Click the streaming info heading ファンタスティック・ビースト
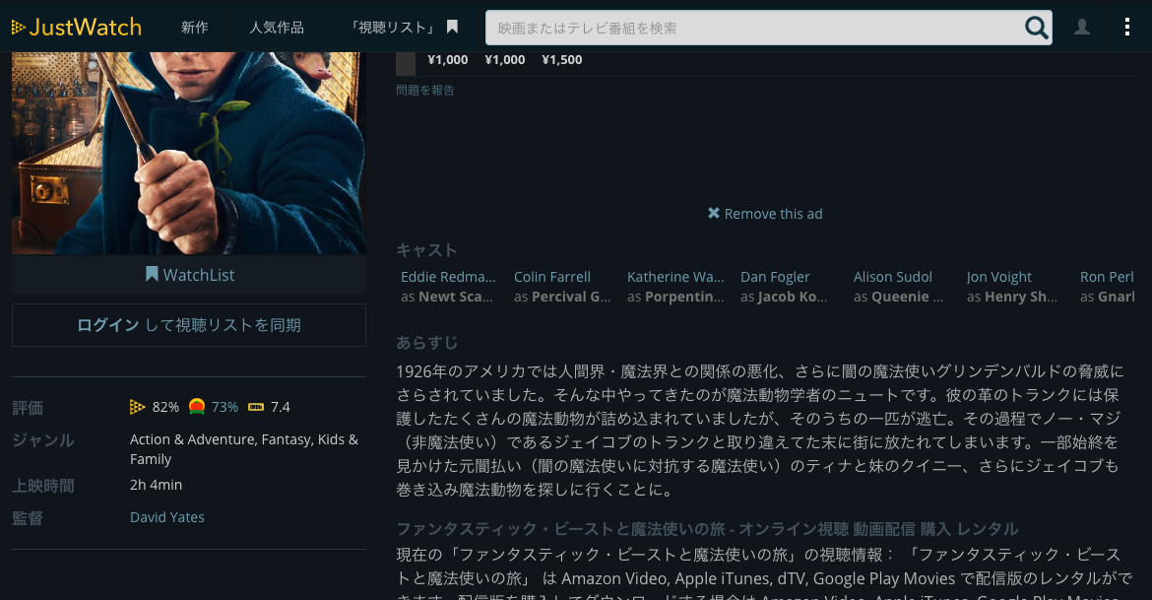The width and height of the screenshot is (1152, 600). point(707,529)
